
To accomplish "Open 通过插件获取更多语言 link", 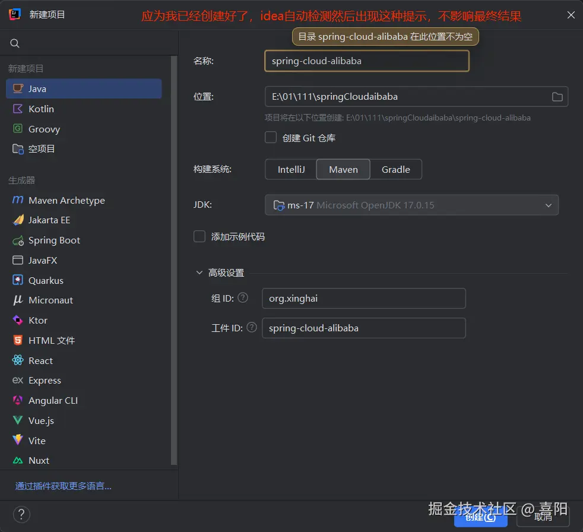I will pyautogui.click(x=63, y=486).
